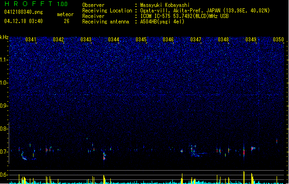The width and height of the screenshot is (289, 184).
Task: Click the 0.9 kHz axis label
Action: coord(4,106)
